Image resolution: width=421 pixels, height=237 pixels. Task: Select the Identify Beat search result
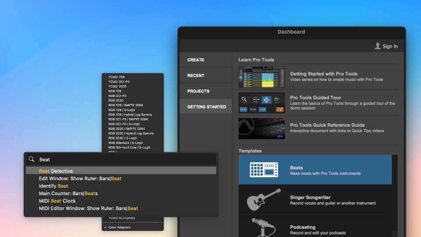(121, 186)
